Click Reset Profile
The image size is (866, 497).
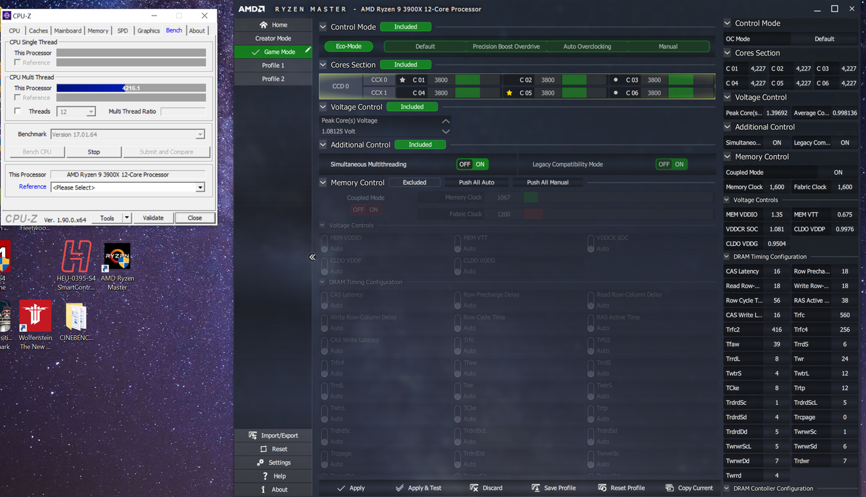coord(621,488)
